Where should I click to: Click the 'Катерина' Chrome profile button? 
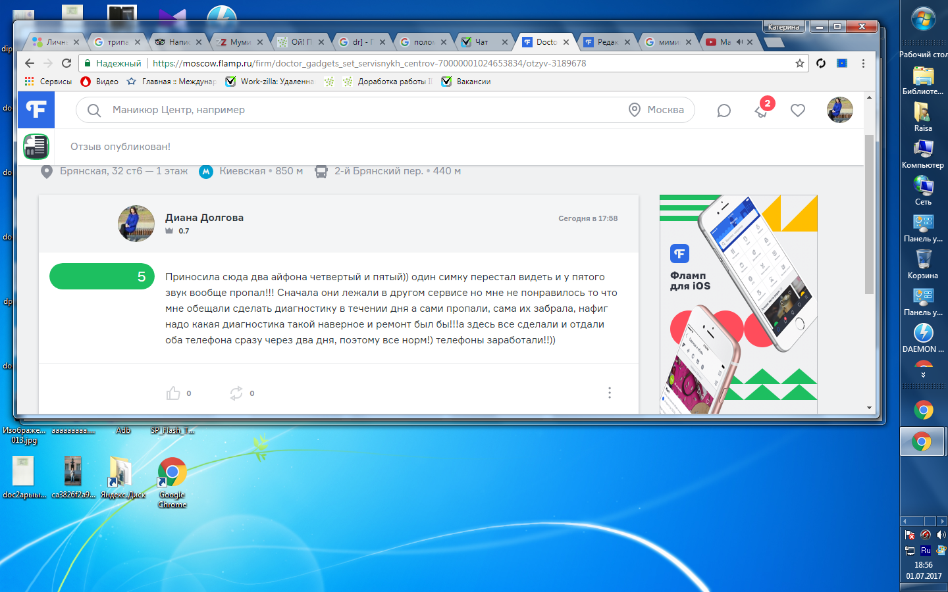[x=783, y=27]
